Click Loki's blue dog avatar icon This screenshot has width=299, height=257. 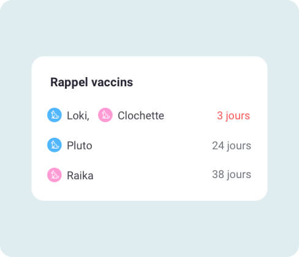point(55,115)
